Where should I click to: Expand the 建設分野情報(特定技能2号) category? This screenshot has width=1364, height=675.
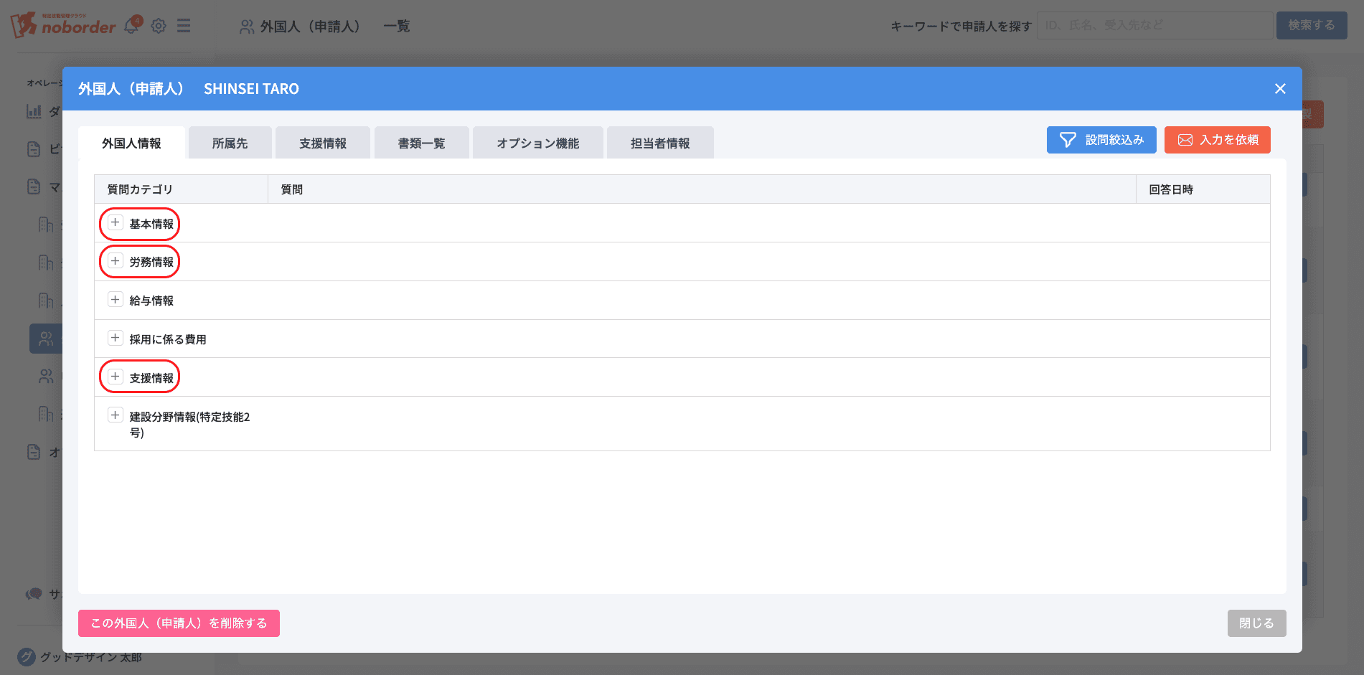(115, 416)
